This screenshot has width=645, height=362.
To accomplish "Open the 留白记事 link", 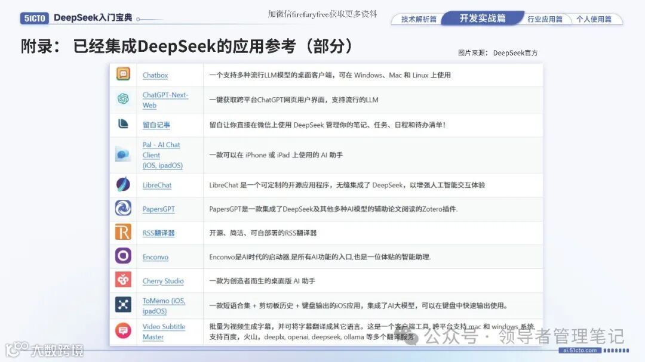I will point(156,125).
